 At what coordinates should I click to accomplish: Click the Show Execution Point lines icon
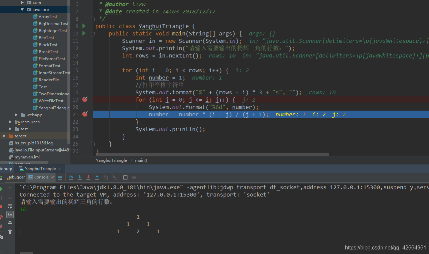pos(60,177)
